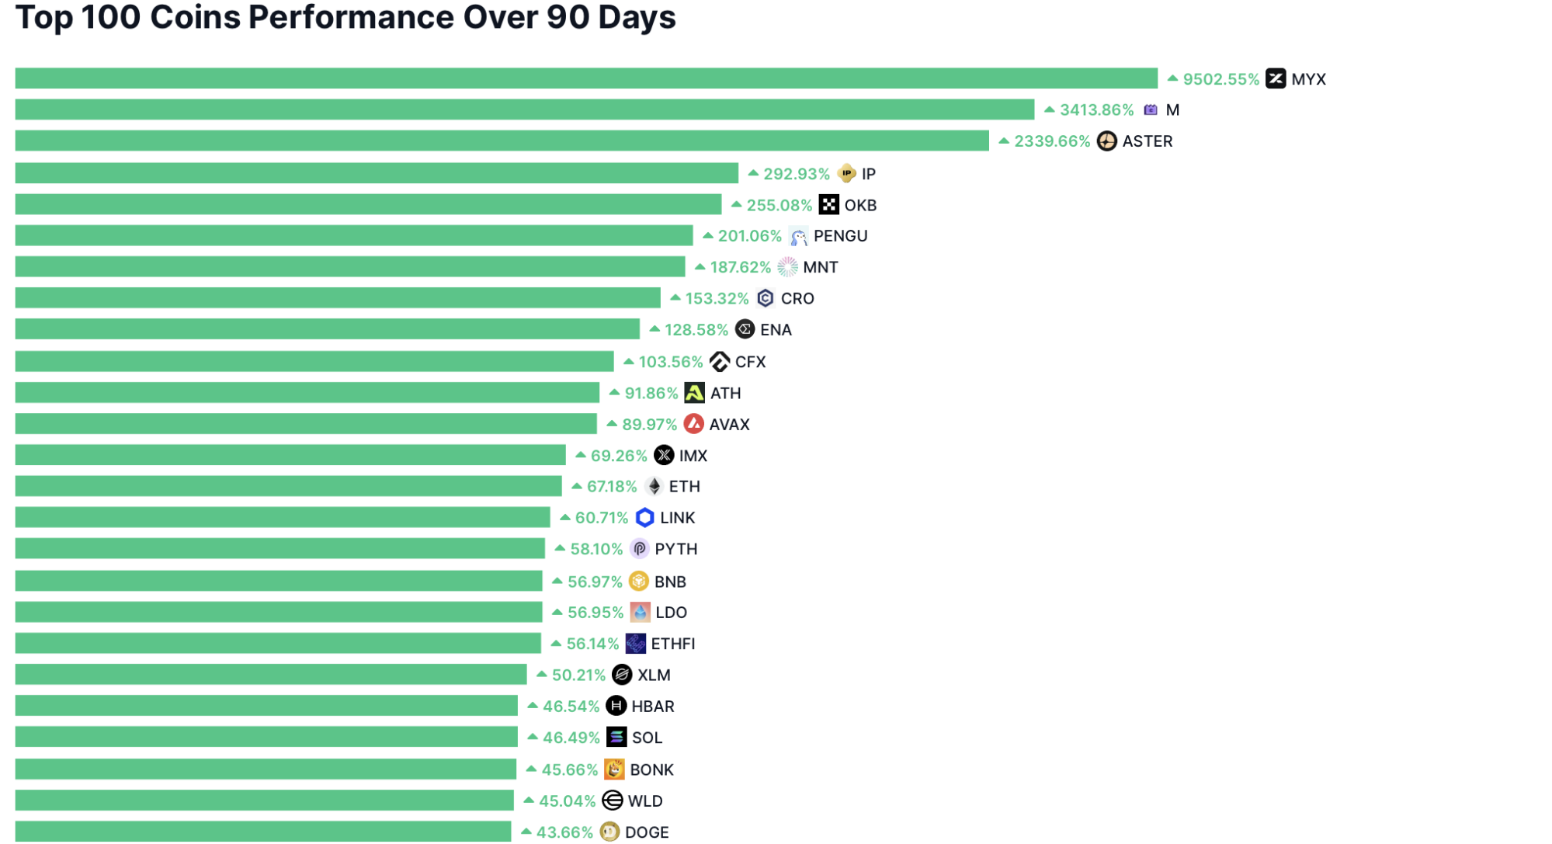Click the 3413.86% gain value for M

pyautogui.click(x=1096, y=109)
